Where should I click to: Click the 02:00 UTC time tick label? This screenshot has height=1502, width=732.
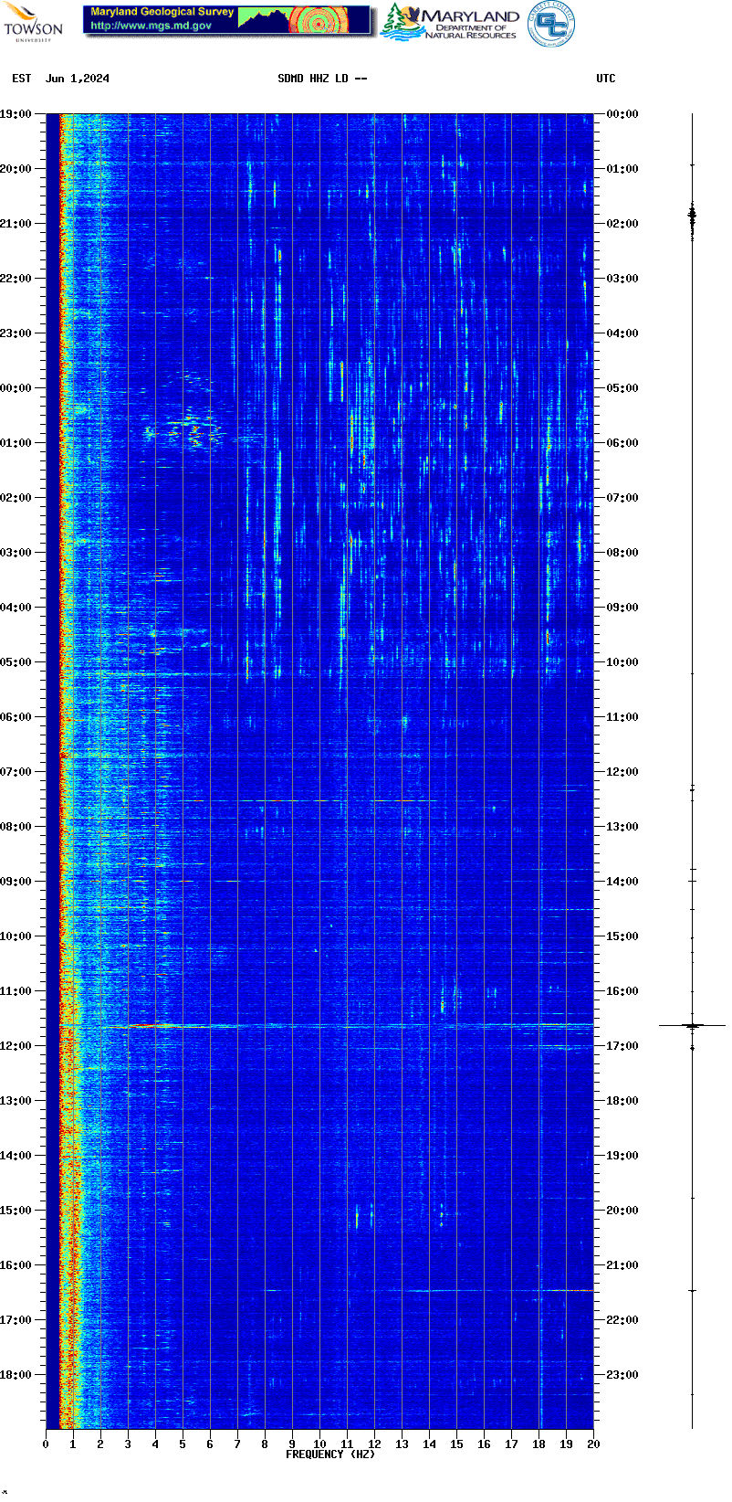622,224
